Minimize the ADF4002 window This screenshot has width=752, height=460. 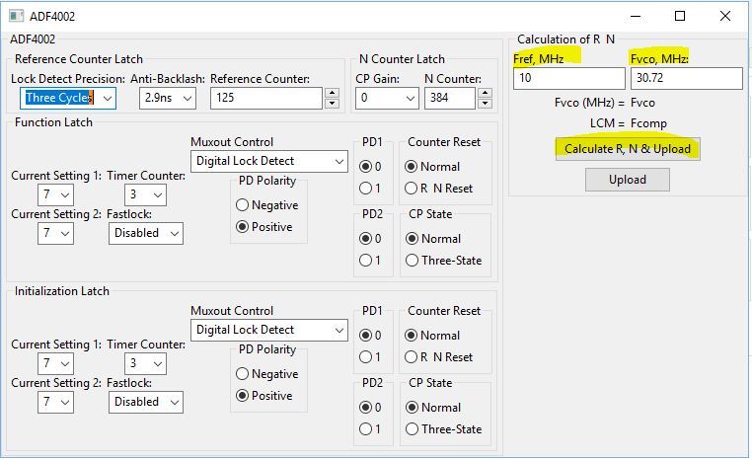(636, 16)
